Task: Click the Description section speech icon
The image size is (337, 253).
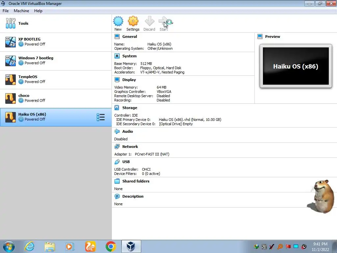Action: (117, 196)
